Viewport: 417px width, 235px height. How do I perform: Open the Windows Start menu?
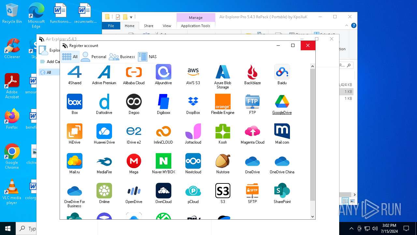tap(8, 228)
